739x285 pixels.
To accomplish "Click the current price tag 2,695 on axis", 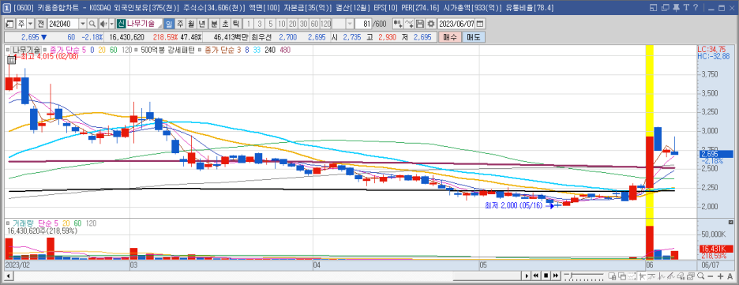I will 717,154.
